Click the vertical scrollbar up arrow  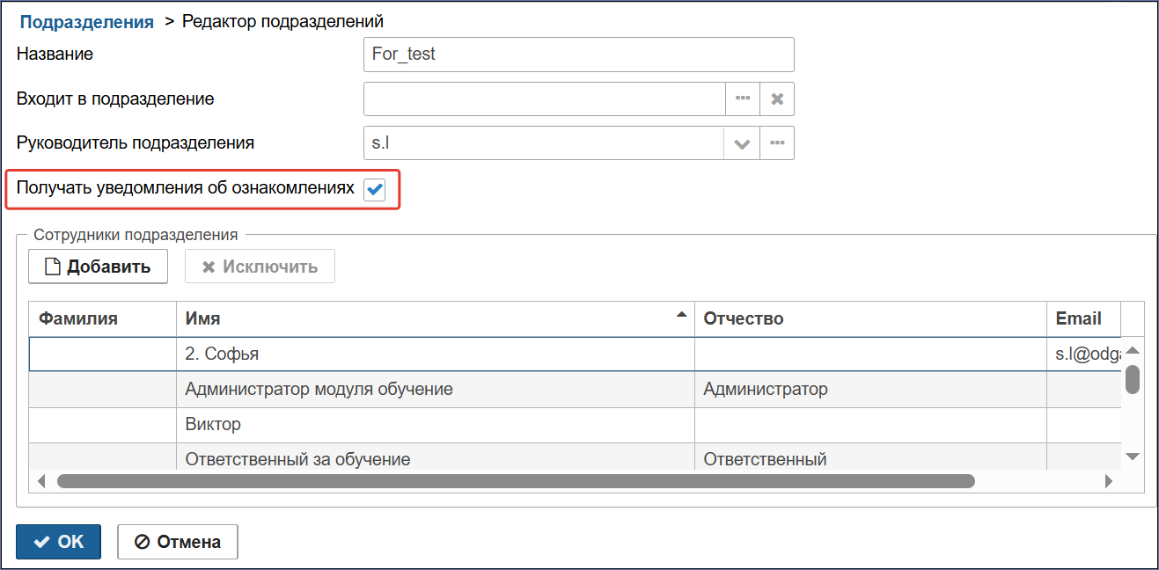(x=1133, y=350)
